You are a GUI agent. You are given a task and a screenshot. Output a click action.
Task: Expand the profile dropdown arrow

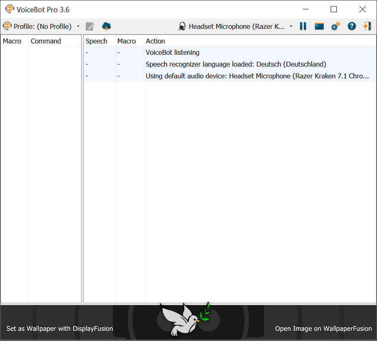[x=78, y=26]
